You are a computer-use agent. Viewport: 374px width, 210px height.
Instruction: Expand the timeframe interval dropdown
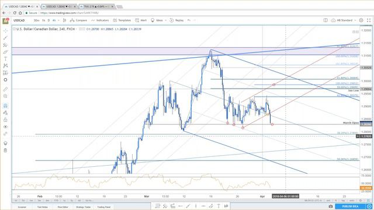(x=58, y=20)
